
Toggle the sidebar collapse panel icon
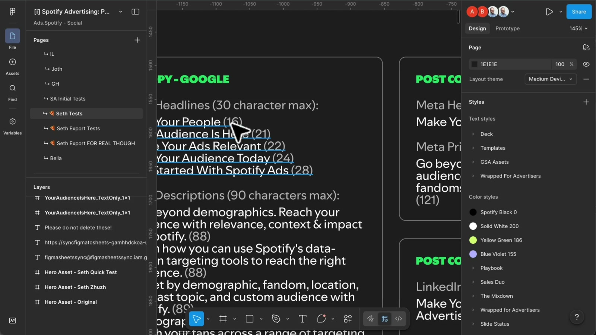pyautogui.click(x=136, y=12)
